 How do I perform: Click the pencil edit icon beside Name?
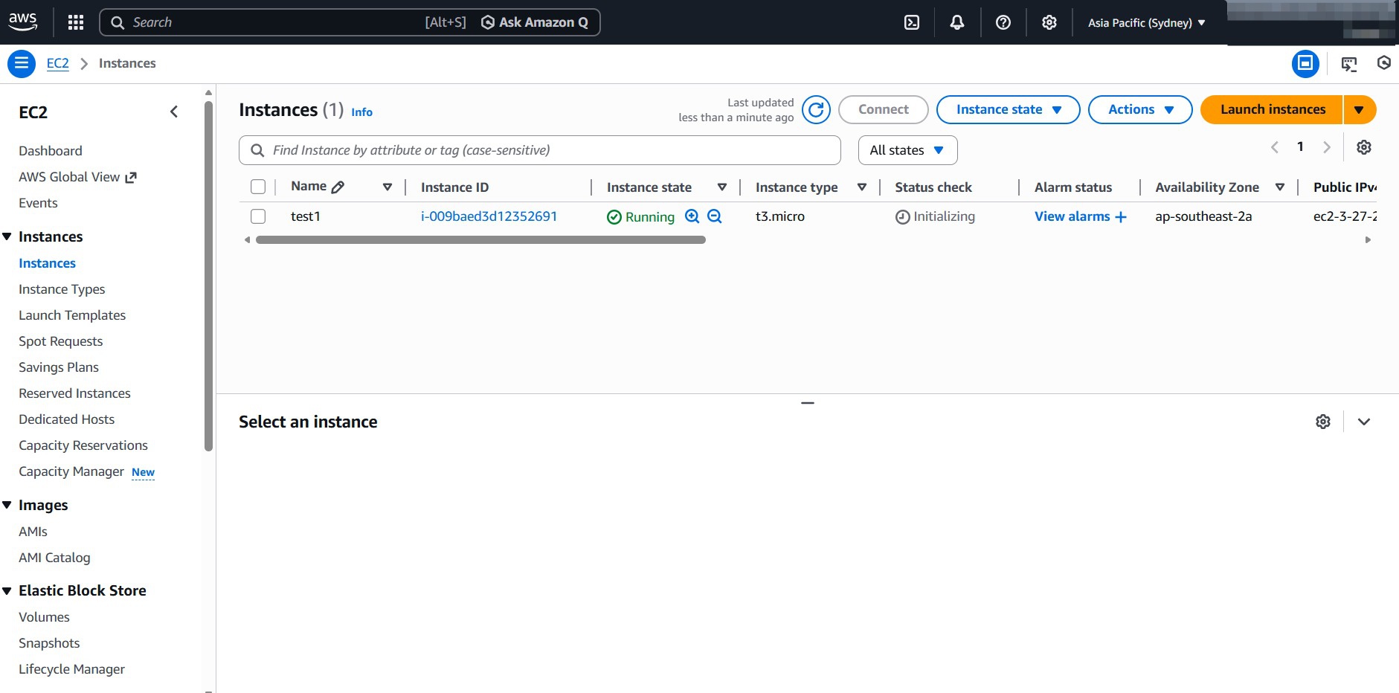[338, 187]
